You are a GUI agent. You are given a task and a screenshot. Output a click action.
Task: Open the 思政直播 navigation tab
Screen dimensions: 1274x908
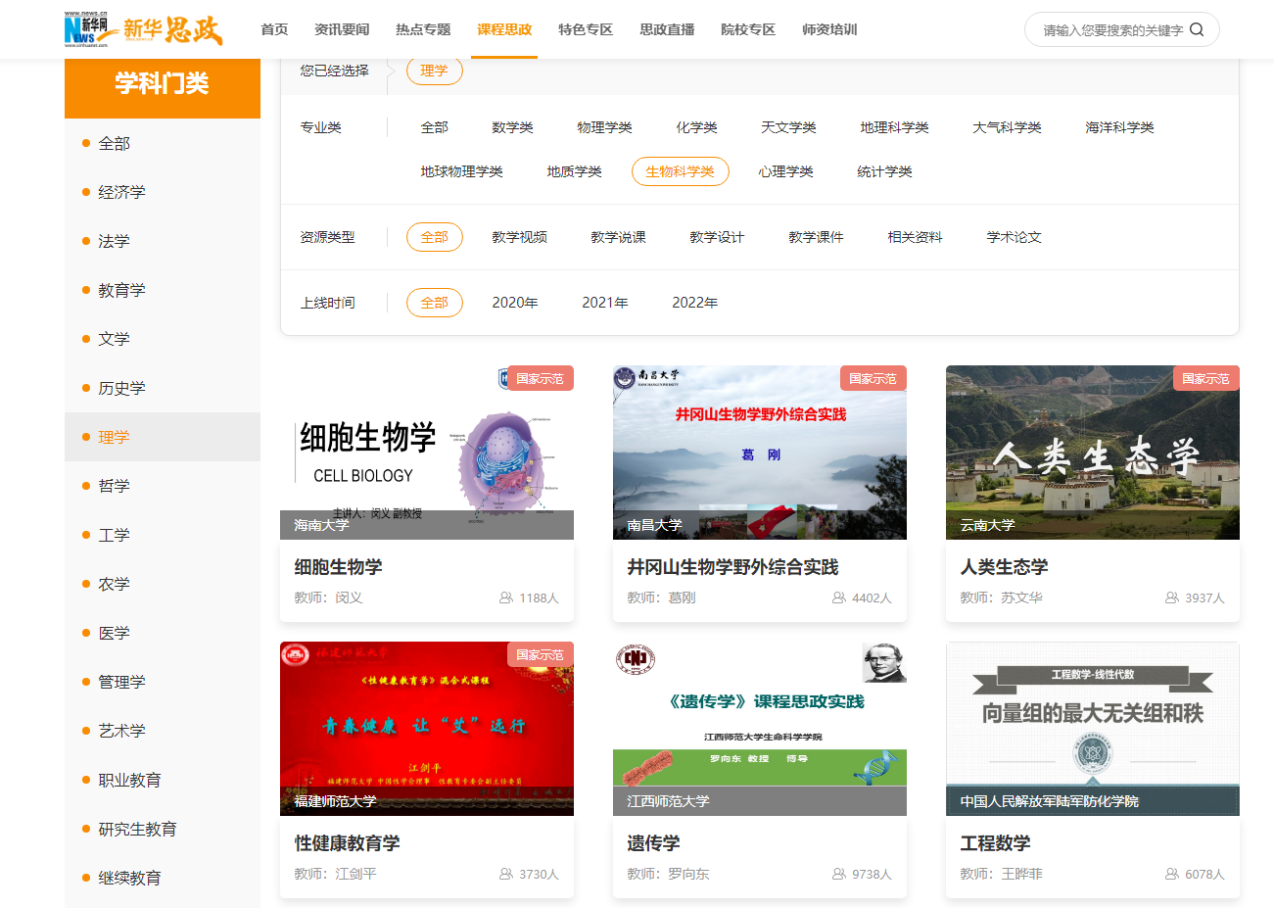point(667,29)
